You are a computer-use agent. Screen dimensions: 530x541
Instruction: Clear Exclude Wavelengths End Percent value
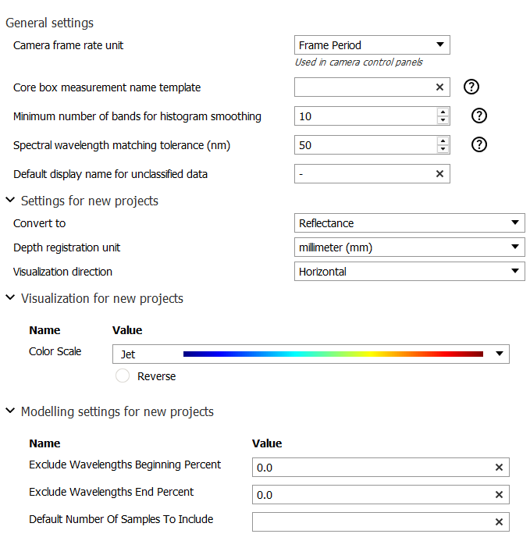[x=499, y=495]
